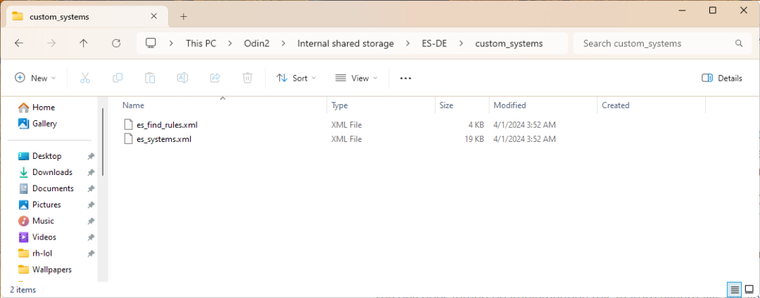Click the Copy icon in toolbar

click(118, 78)
